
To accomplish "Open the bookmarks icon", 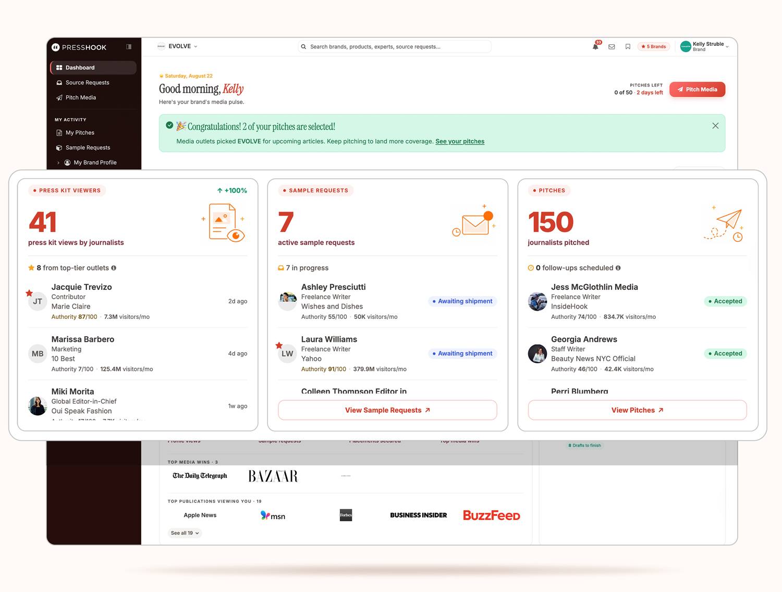I will [628, 47].
